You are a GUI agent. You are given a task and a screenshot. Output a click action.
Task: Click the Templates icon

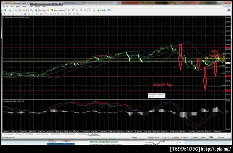tap(108, 10)
